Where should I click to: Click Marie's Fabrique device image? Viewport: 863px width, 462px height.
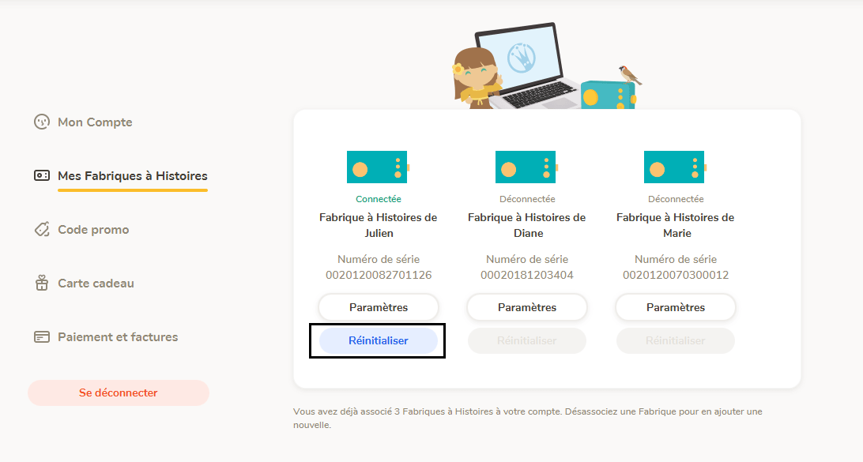676,167
